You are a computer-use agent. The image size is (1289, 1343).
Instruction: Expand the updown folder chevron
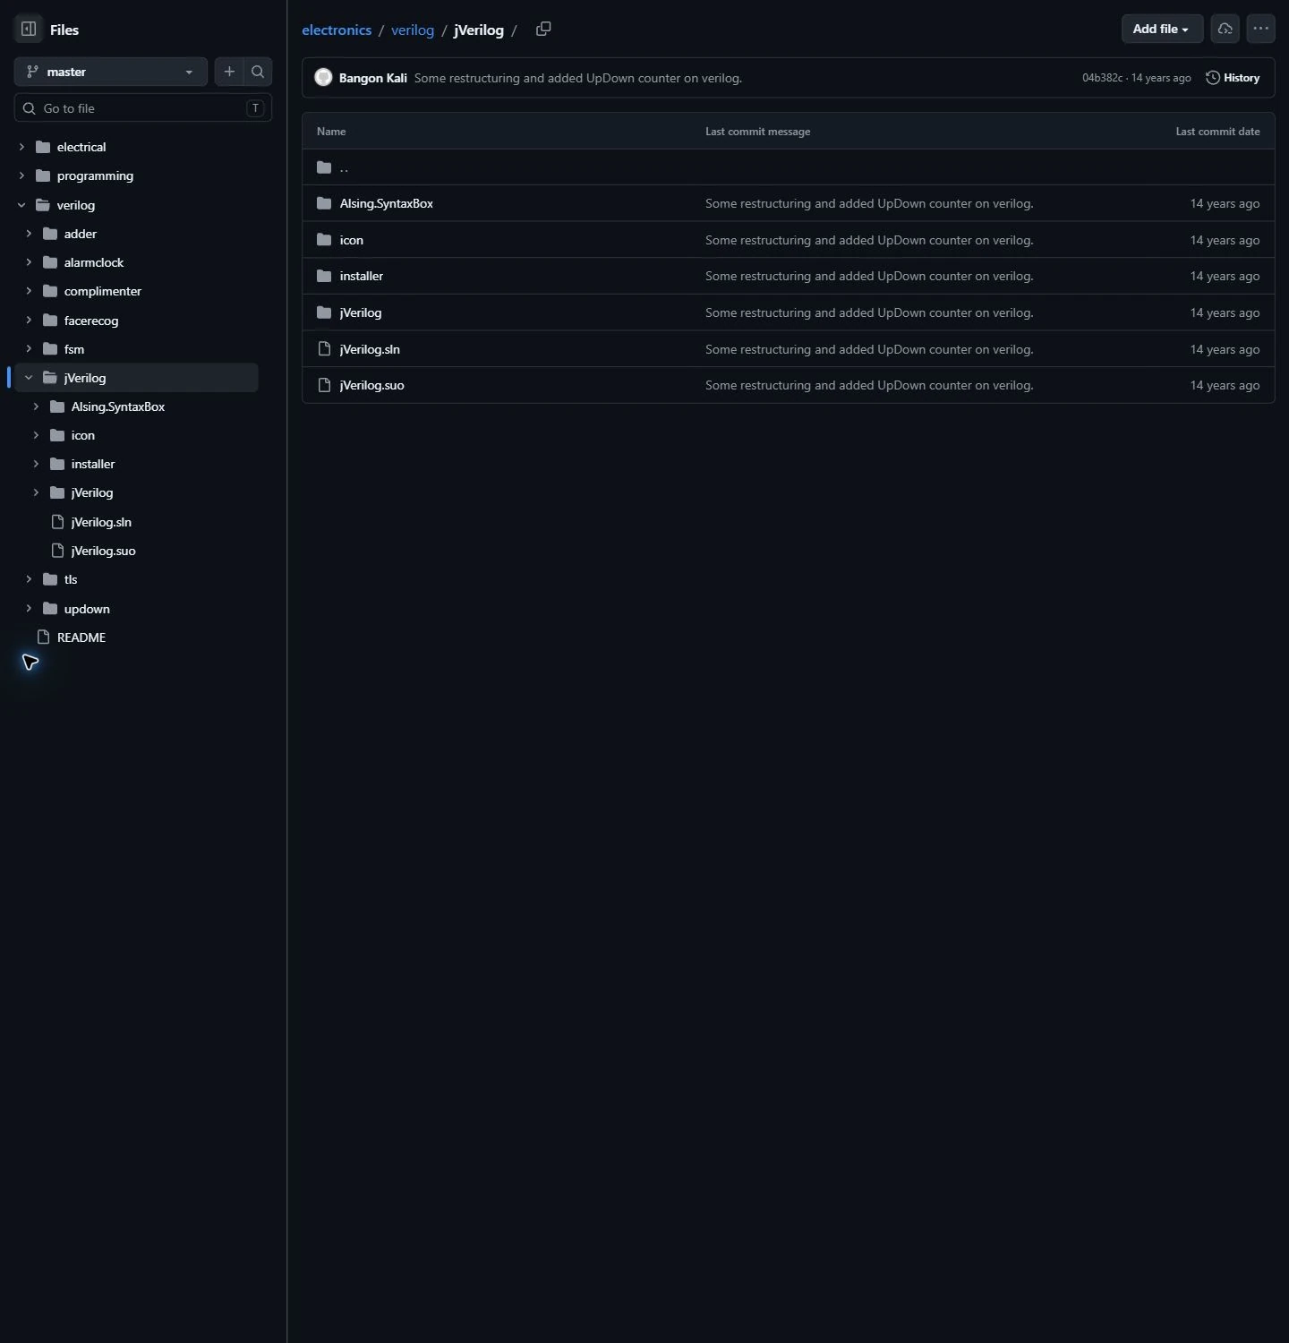point(29,609)
